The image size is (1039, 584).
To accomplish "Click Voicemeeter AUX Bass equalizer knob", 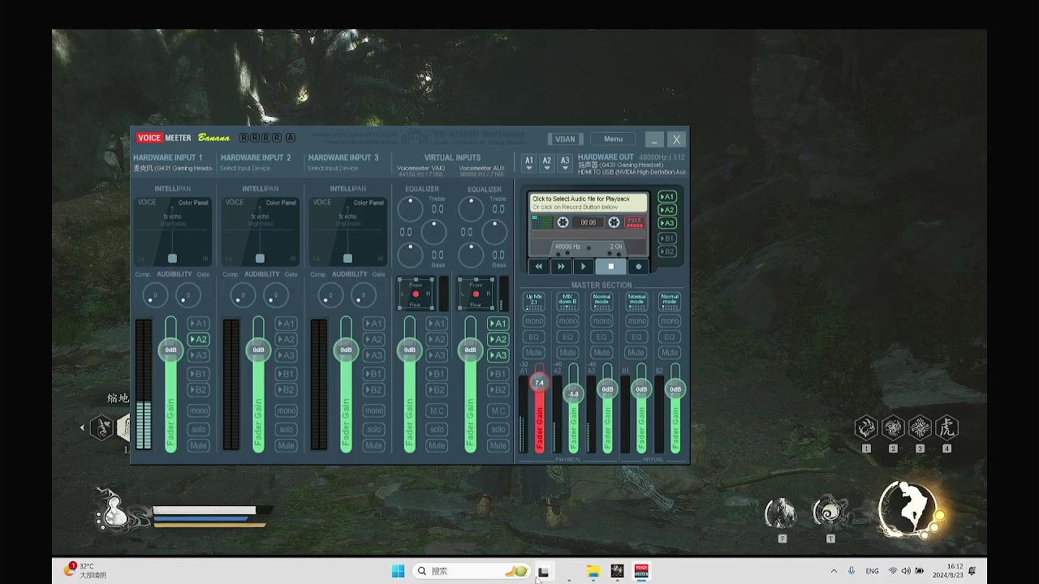I will click(471, 255).
